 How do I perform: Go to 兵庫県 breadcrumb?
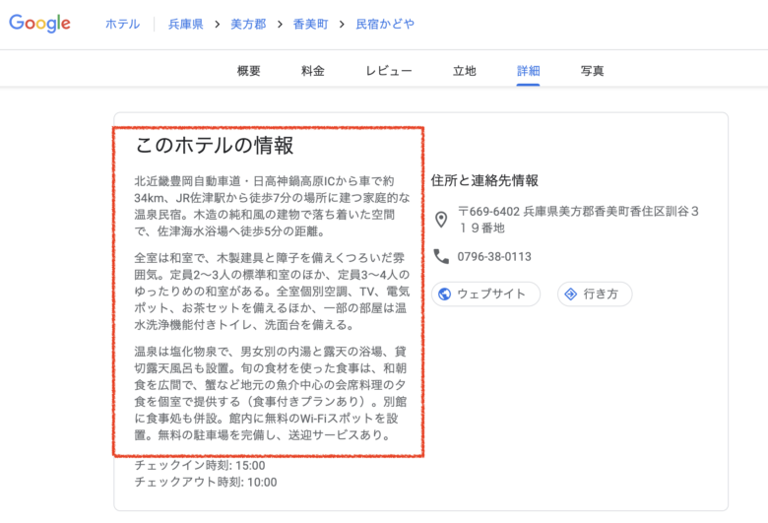[x=186, y=24]
